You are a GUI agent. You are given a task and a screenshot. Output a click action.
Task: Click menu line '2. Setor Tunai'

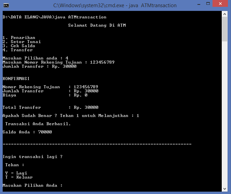[x=22, y=42]
